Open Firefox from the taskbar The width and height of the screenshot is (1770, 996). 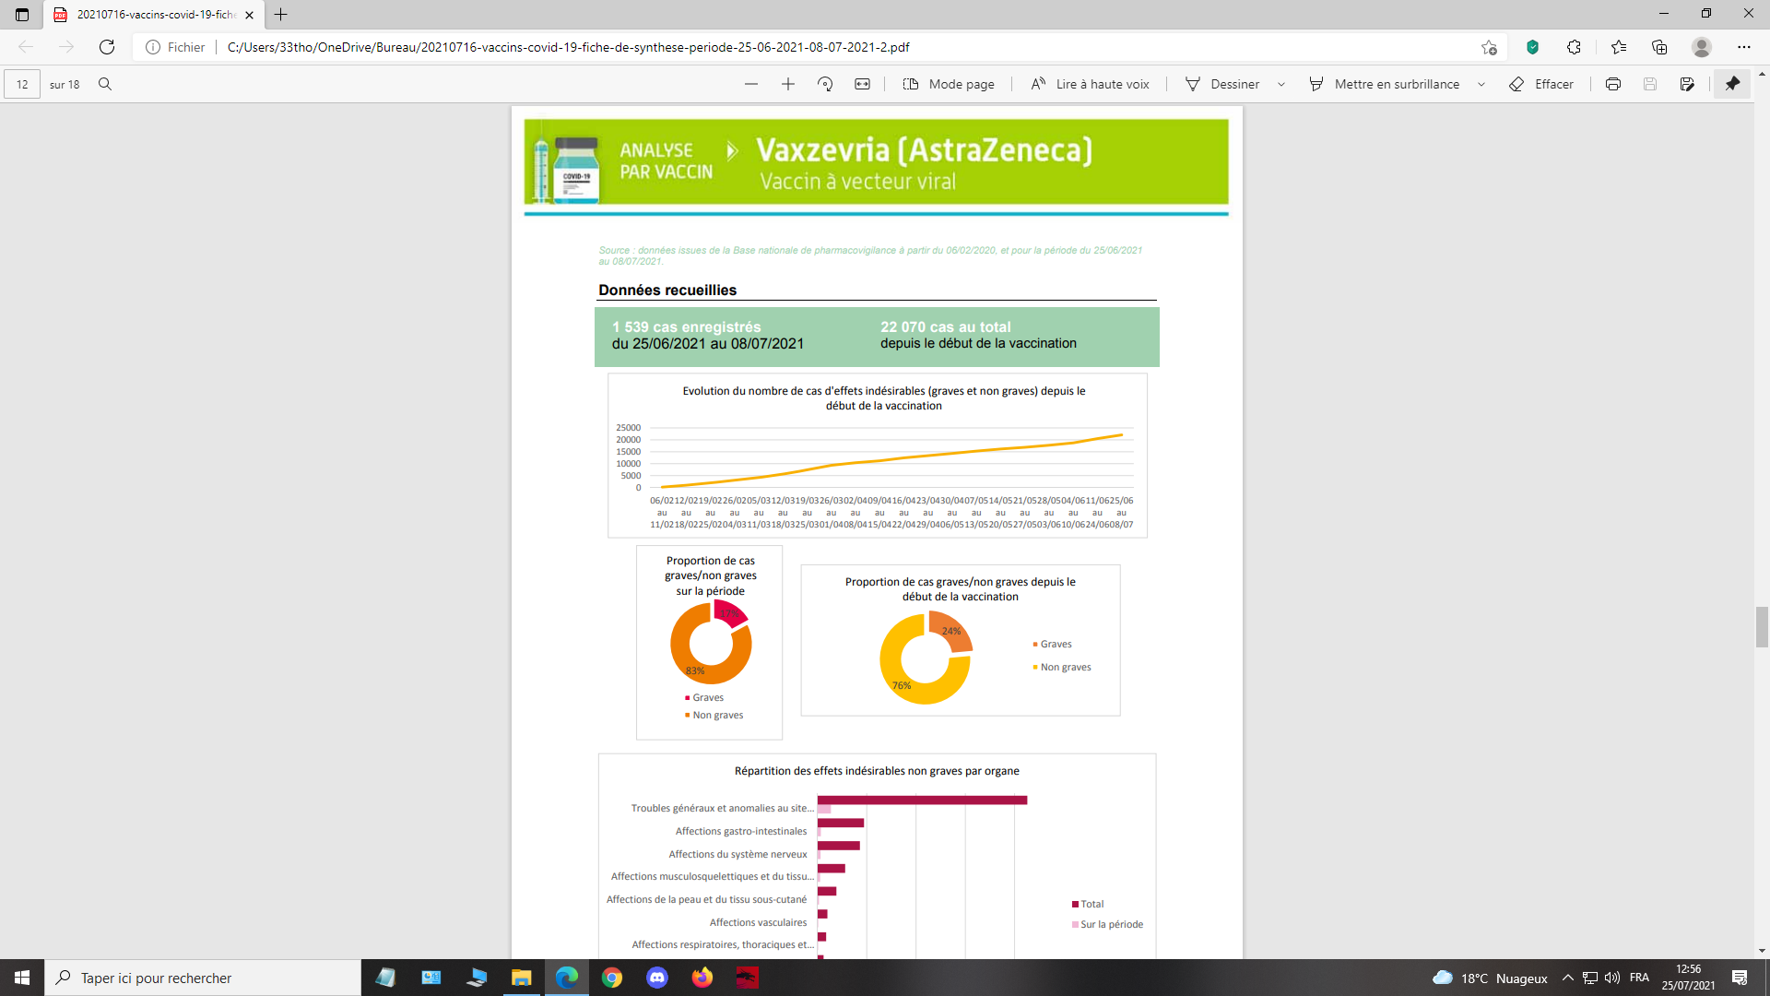click(702, 978)
